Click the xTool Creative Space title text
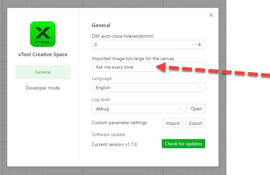Image resolution: width=270 pixels, height=175 pixels. click(43, 54)
